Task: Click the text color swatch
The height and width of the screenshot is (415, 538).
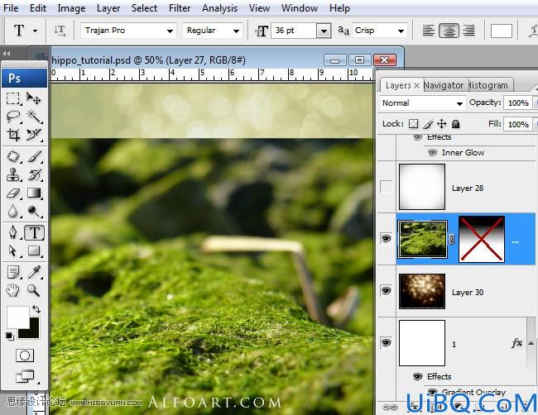Action: coord(502,31)
